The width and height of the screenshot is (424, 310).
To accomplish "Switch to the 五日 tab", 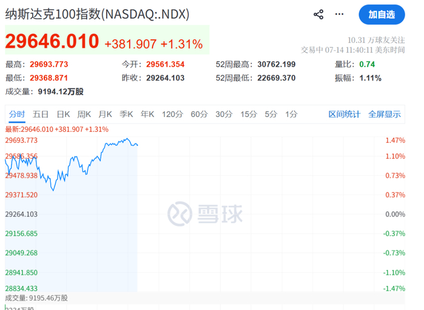I will pyautogui.click(x=41, y=114).
